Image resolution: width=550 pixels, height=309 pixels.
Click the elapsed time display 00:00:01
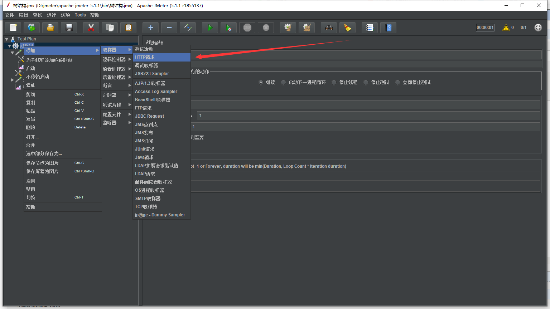(x=485, y=28)
